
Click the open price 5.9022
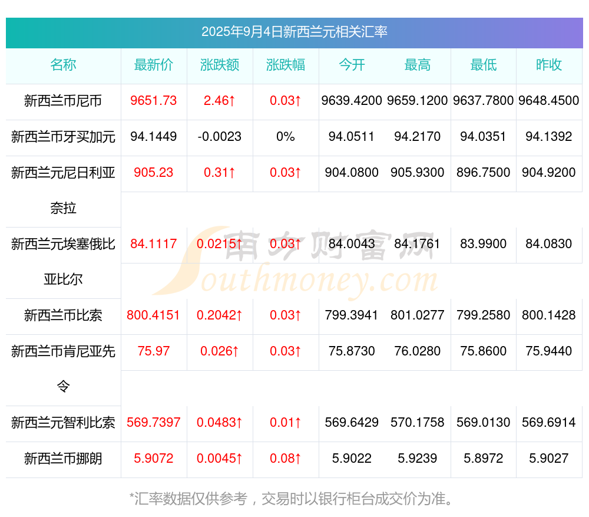[352, 459]
